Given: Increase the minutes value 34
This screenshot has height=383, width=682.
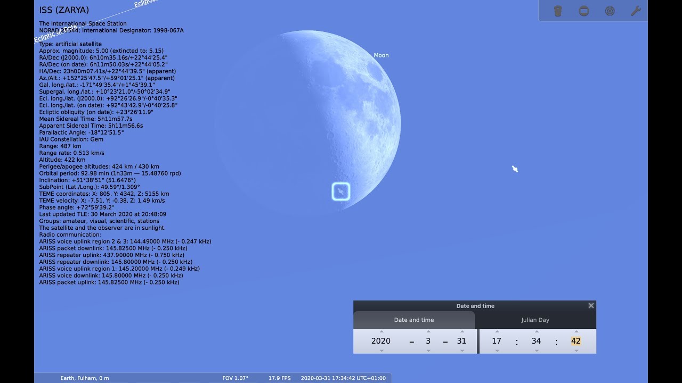Looking at the screenshot, I should click(537, 331).
